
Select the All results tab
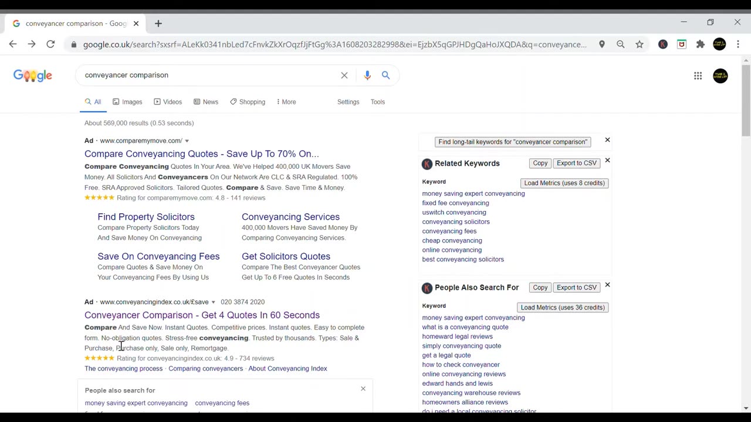(x=93, y=102)
